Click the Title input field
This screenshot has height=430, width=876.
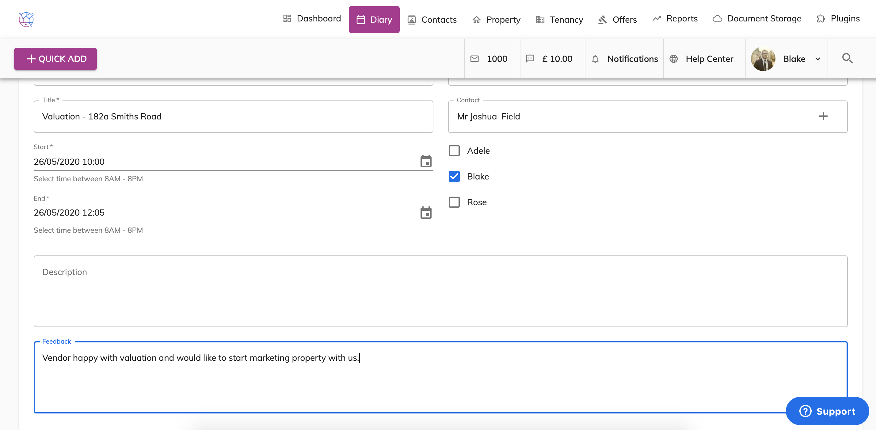pos(233,117)
